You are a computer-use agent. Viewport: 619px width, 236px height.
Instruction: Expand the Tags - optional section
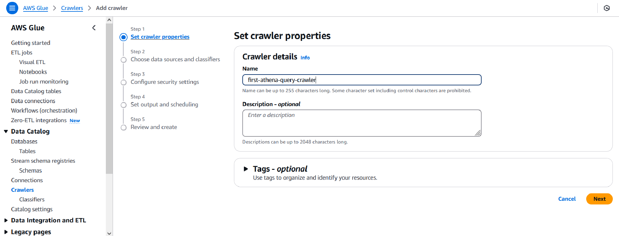tap(246, 169)
